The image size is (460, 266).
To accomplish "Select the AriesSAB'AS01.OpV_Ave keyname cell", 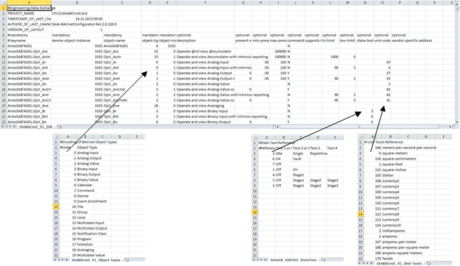I will coord(29,106).
